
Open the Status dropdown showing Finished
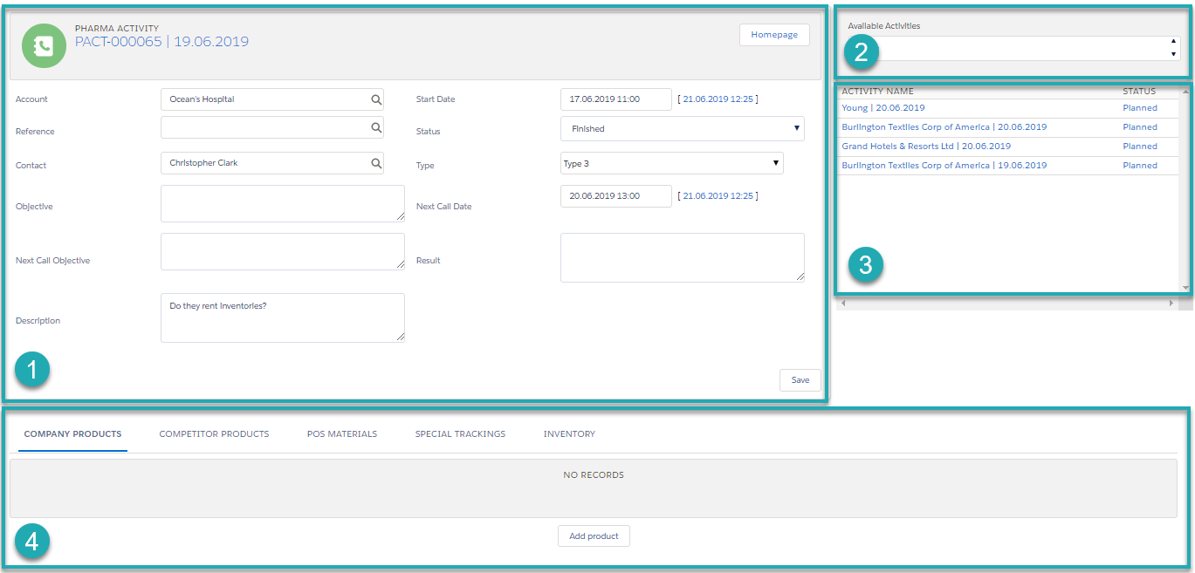682,129
